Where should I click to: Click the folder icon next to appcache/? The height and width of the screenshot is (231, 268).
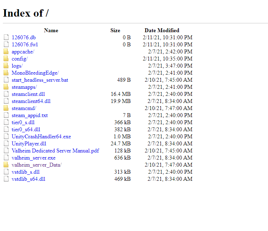click(x=6, y=51)
